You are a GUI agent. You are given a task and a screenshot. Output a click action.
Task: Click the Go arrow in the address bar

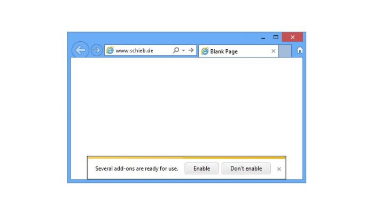(x=191, y=50)
